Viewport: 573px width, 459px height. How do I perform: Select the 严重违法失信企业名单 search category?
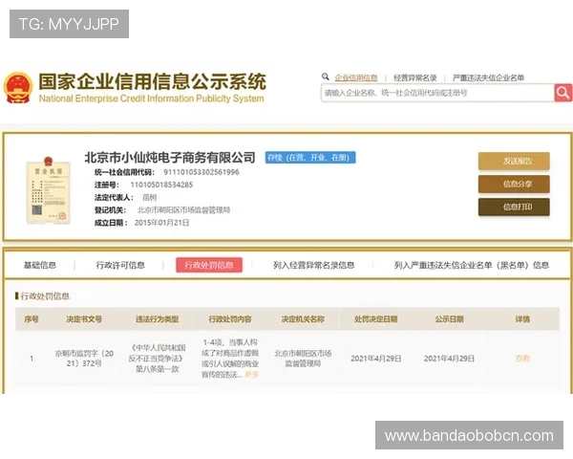click(x=488, y=77)
